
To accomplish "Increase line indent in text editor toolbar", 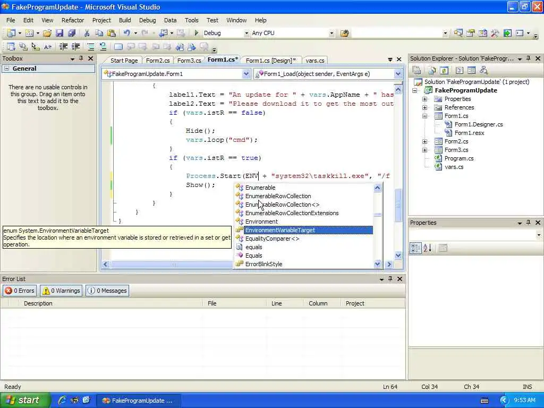I will pos(75,47).
